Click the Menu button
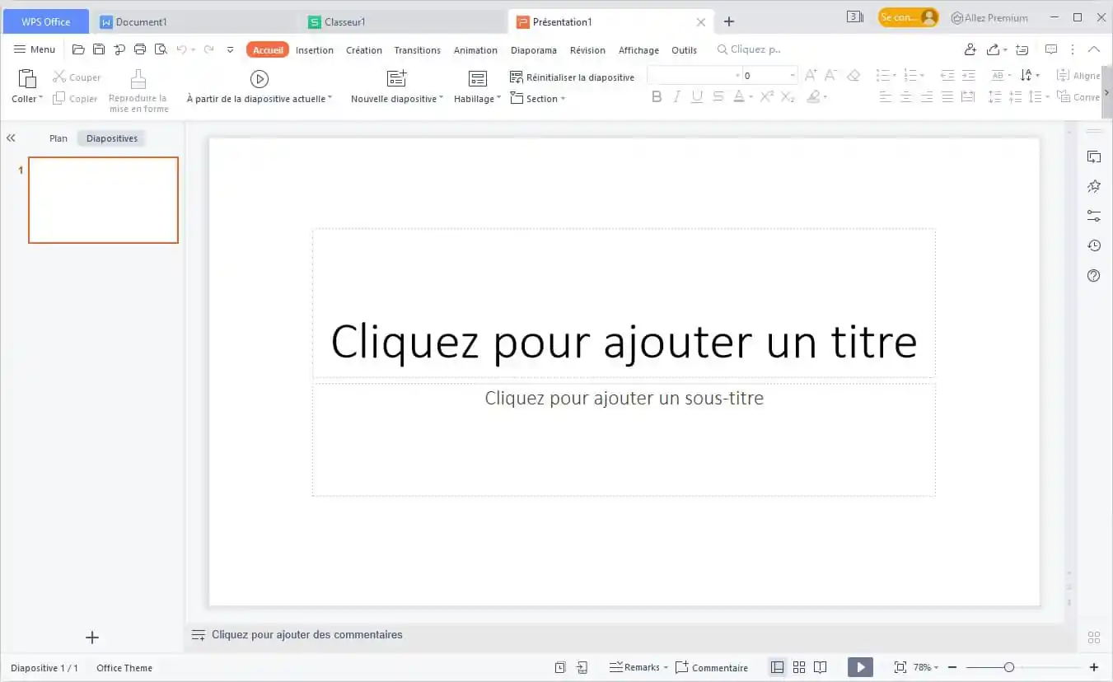The width and height of the screenshot is (1113, 682). coord(35,49)
